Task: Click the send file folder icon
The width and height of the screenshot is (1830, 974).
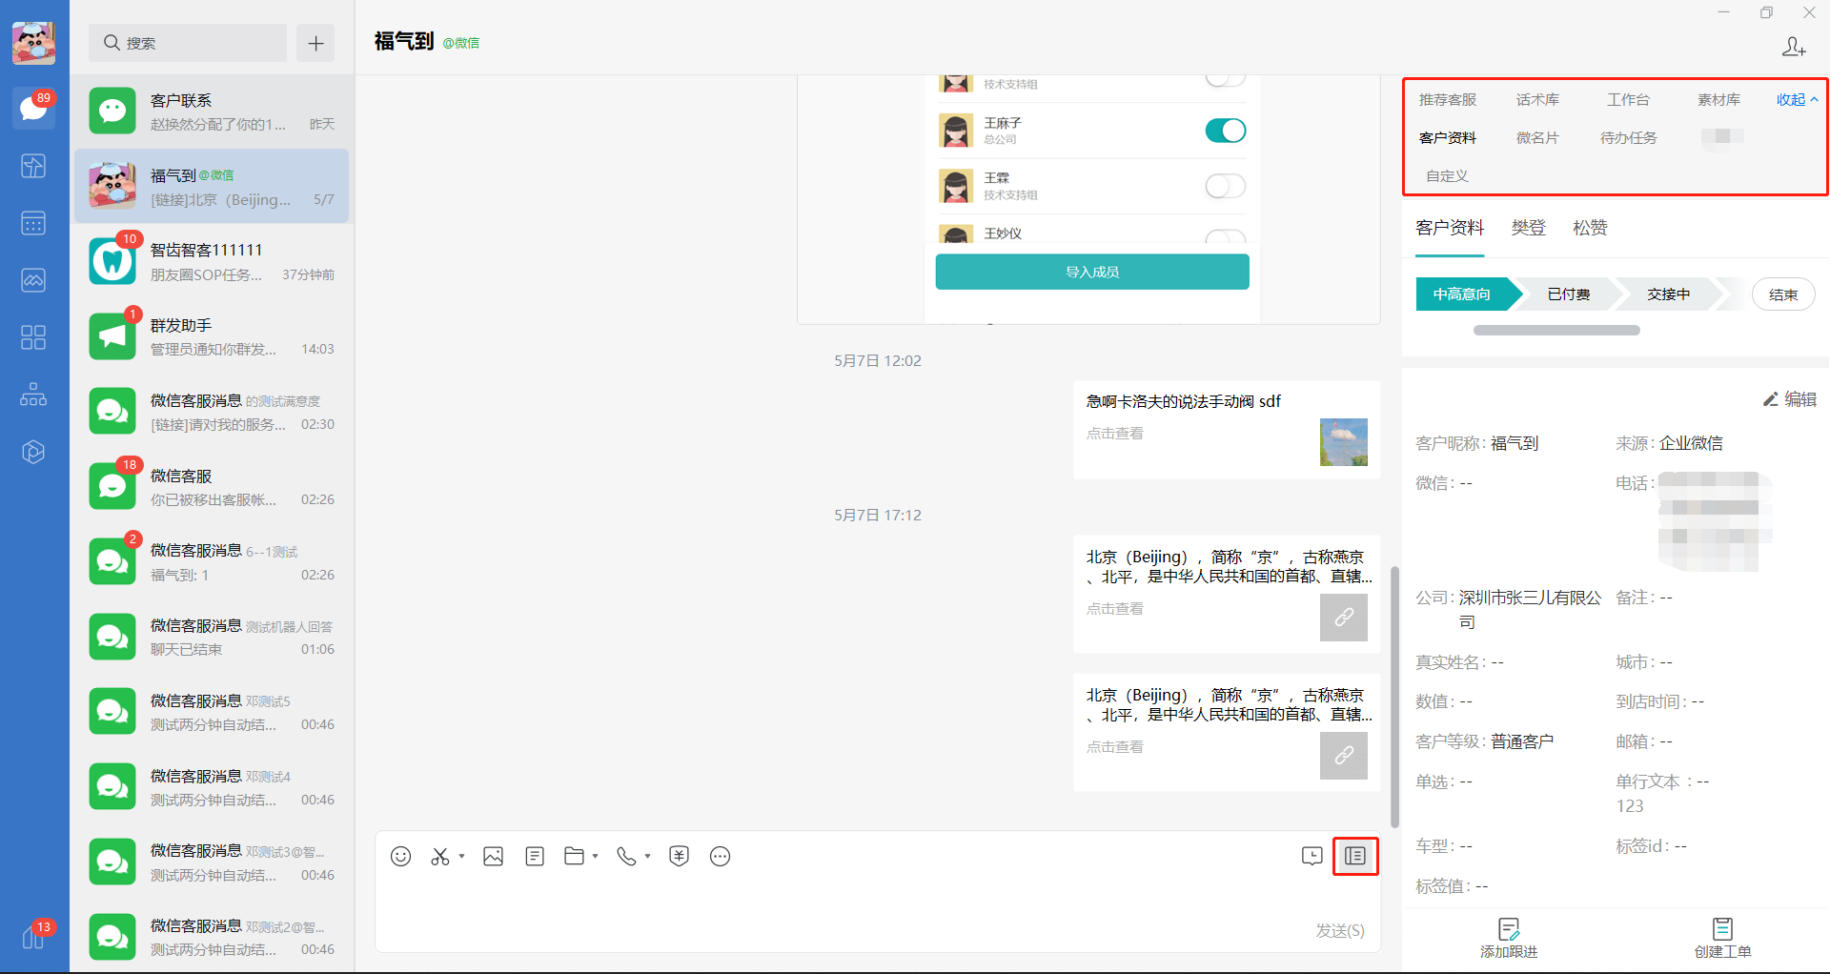Action: click(574, 856)
